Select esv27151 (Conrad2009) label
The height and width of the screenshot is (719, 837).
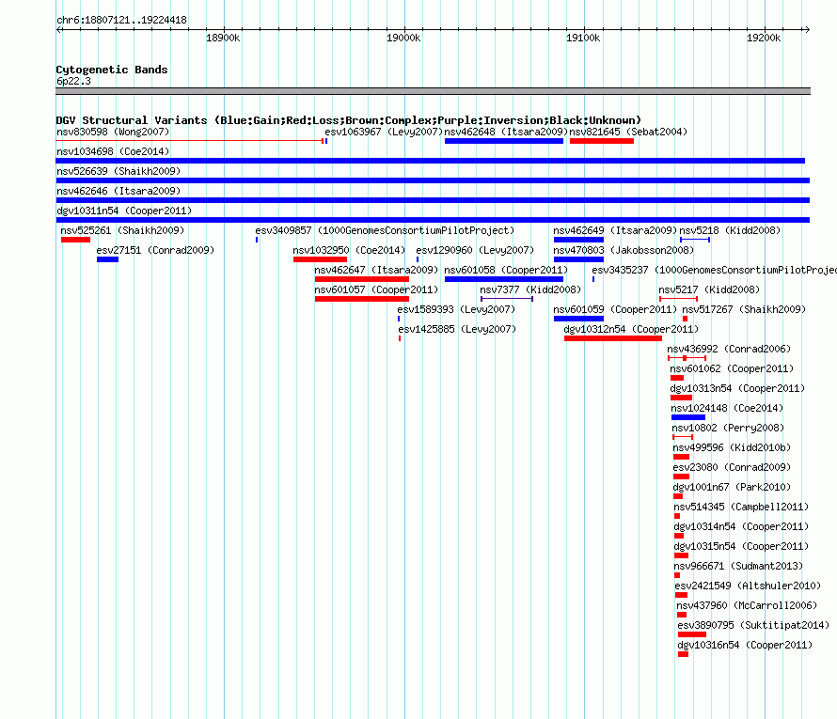(155, 250)
